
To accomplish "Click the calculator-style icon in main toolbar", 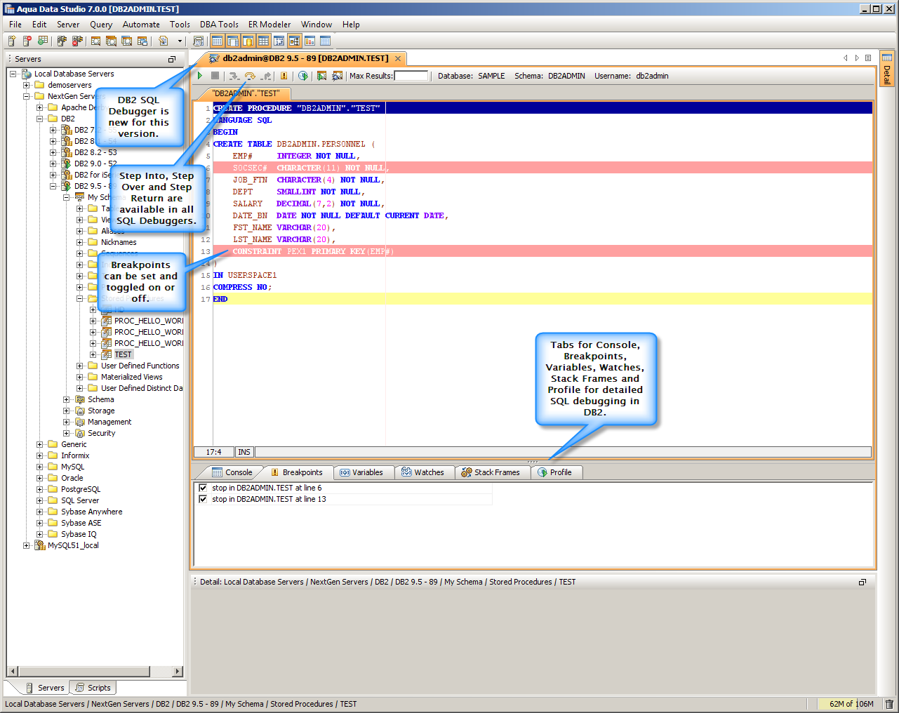I will (x=199, y=41).
